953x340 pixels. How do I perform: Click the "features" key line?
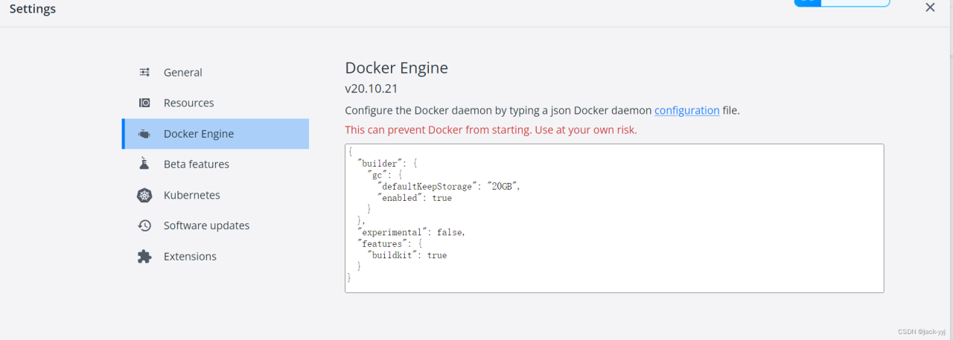click(390, 243)
